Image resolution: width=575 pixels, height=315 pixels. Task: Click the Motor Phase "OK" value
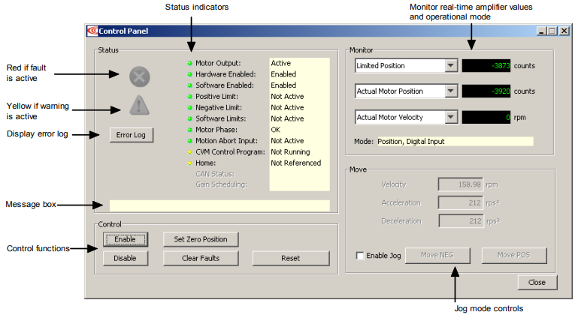pyautogui.click(x=276, y=130)
